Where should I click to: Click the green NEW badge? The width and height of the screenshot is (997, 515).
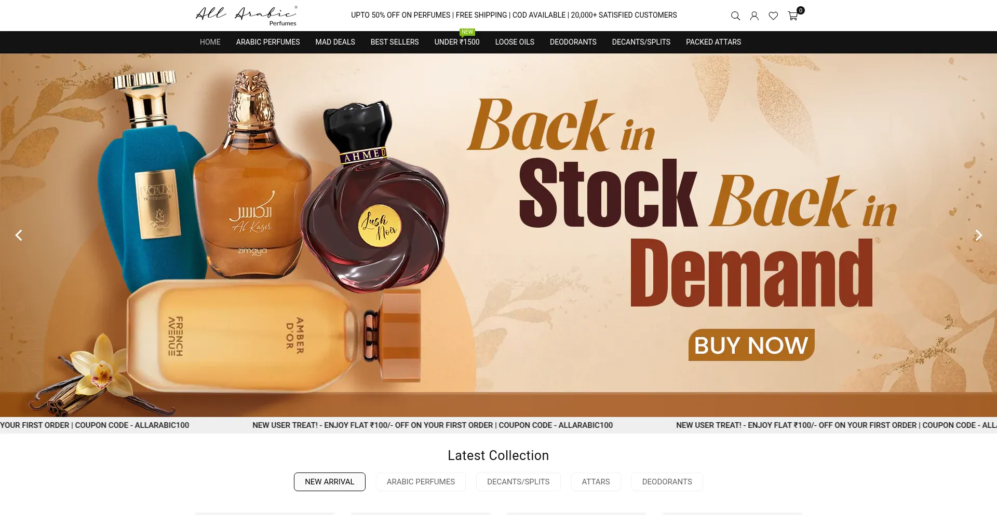pyautogui.click(x=467, y=32)
